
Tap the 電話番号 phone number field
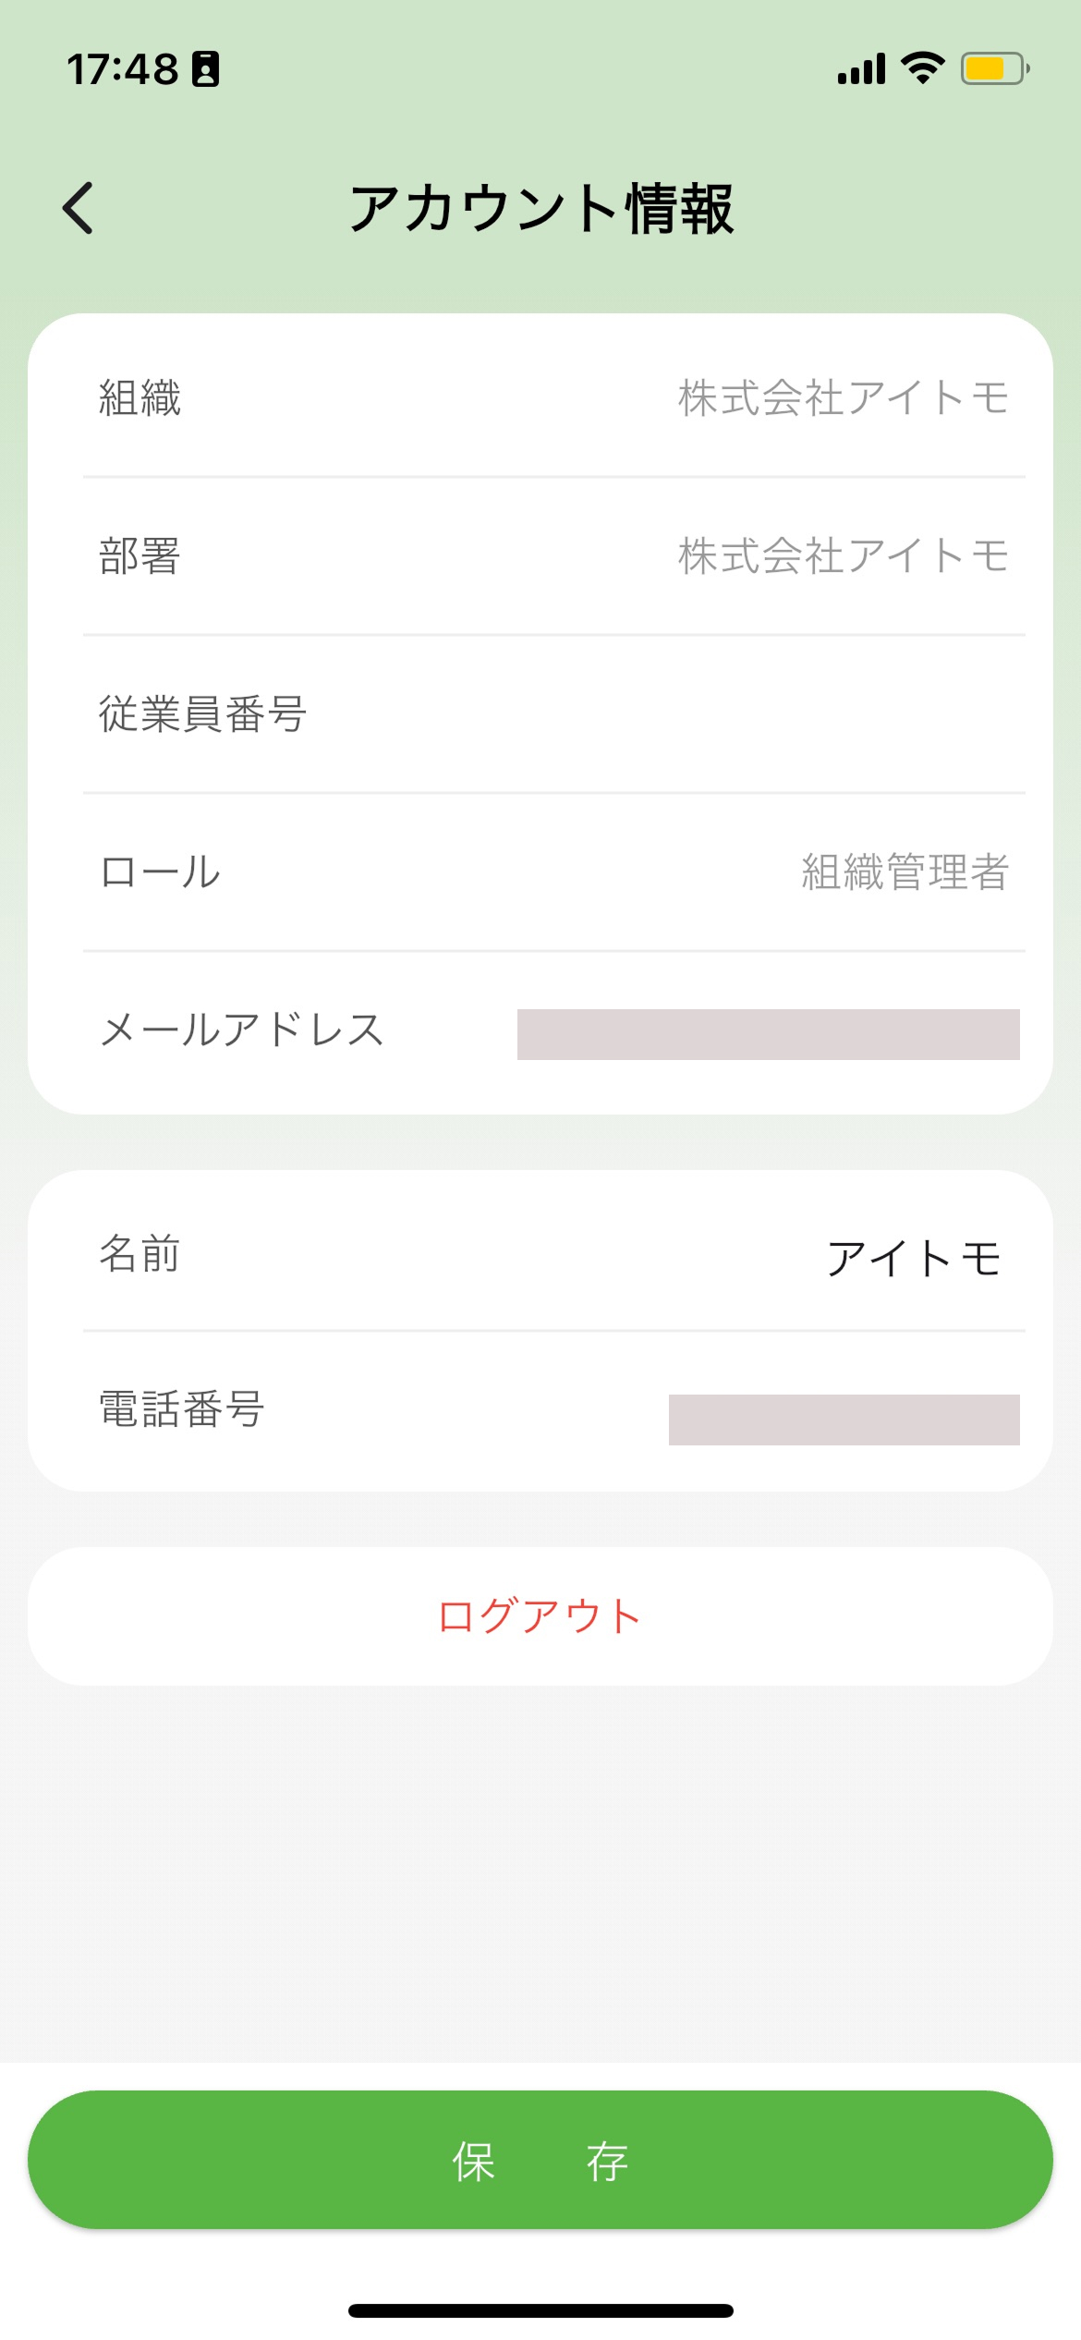[843, 1420]
